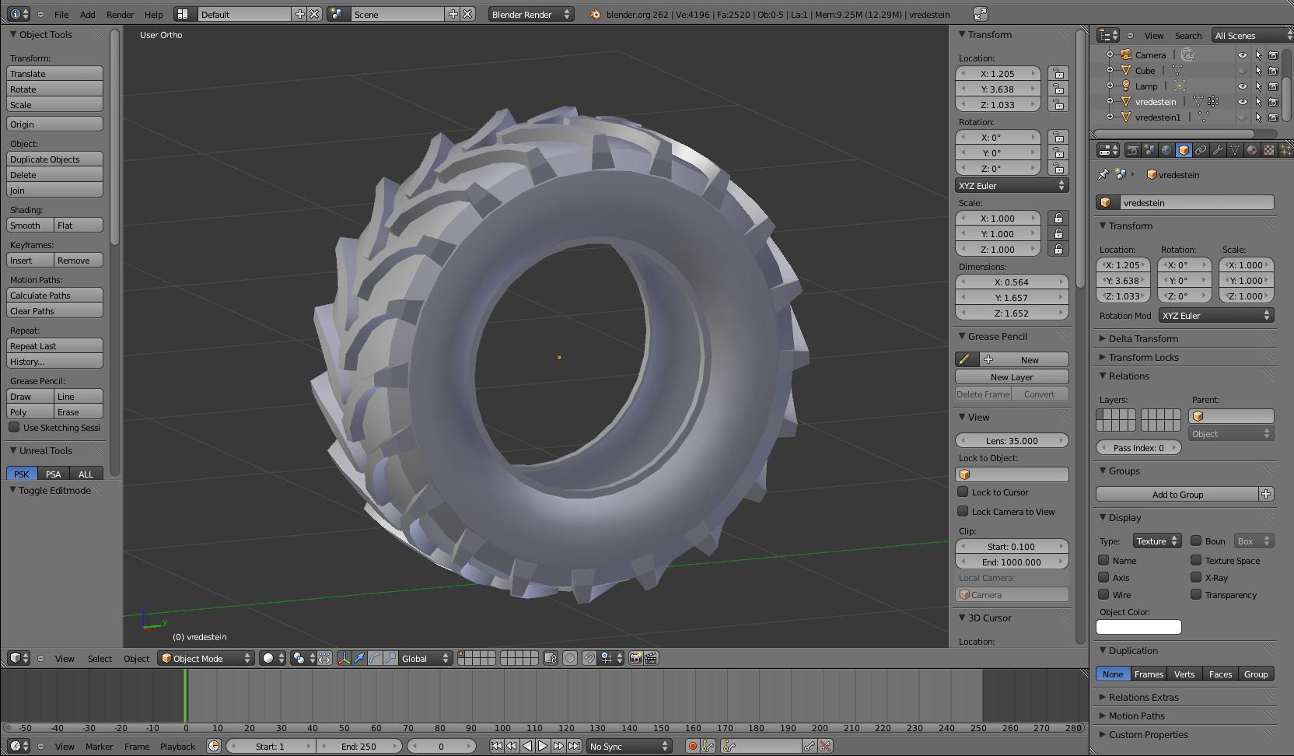
Task: Select the rotate manipulator arc icon
Action: (x=375, y=658)
